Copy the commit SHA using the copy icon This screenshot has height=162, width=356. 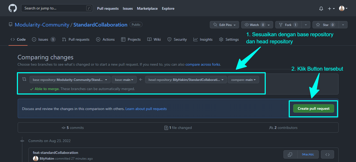click(290, 154)
